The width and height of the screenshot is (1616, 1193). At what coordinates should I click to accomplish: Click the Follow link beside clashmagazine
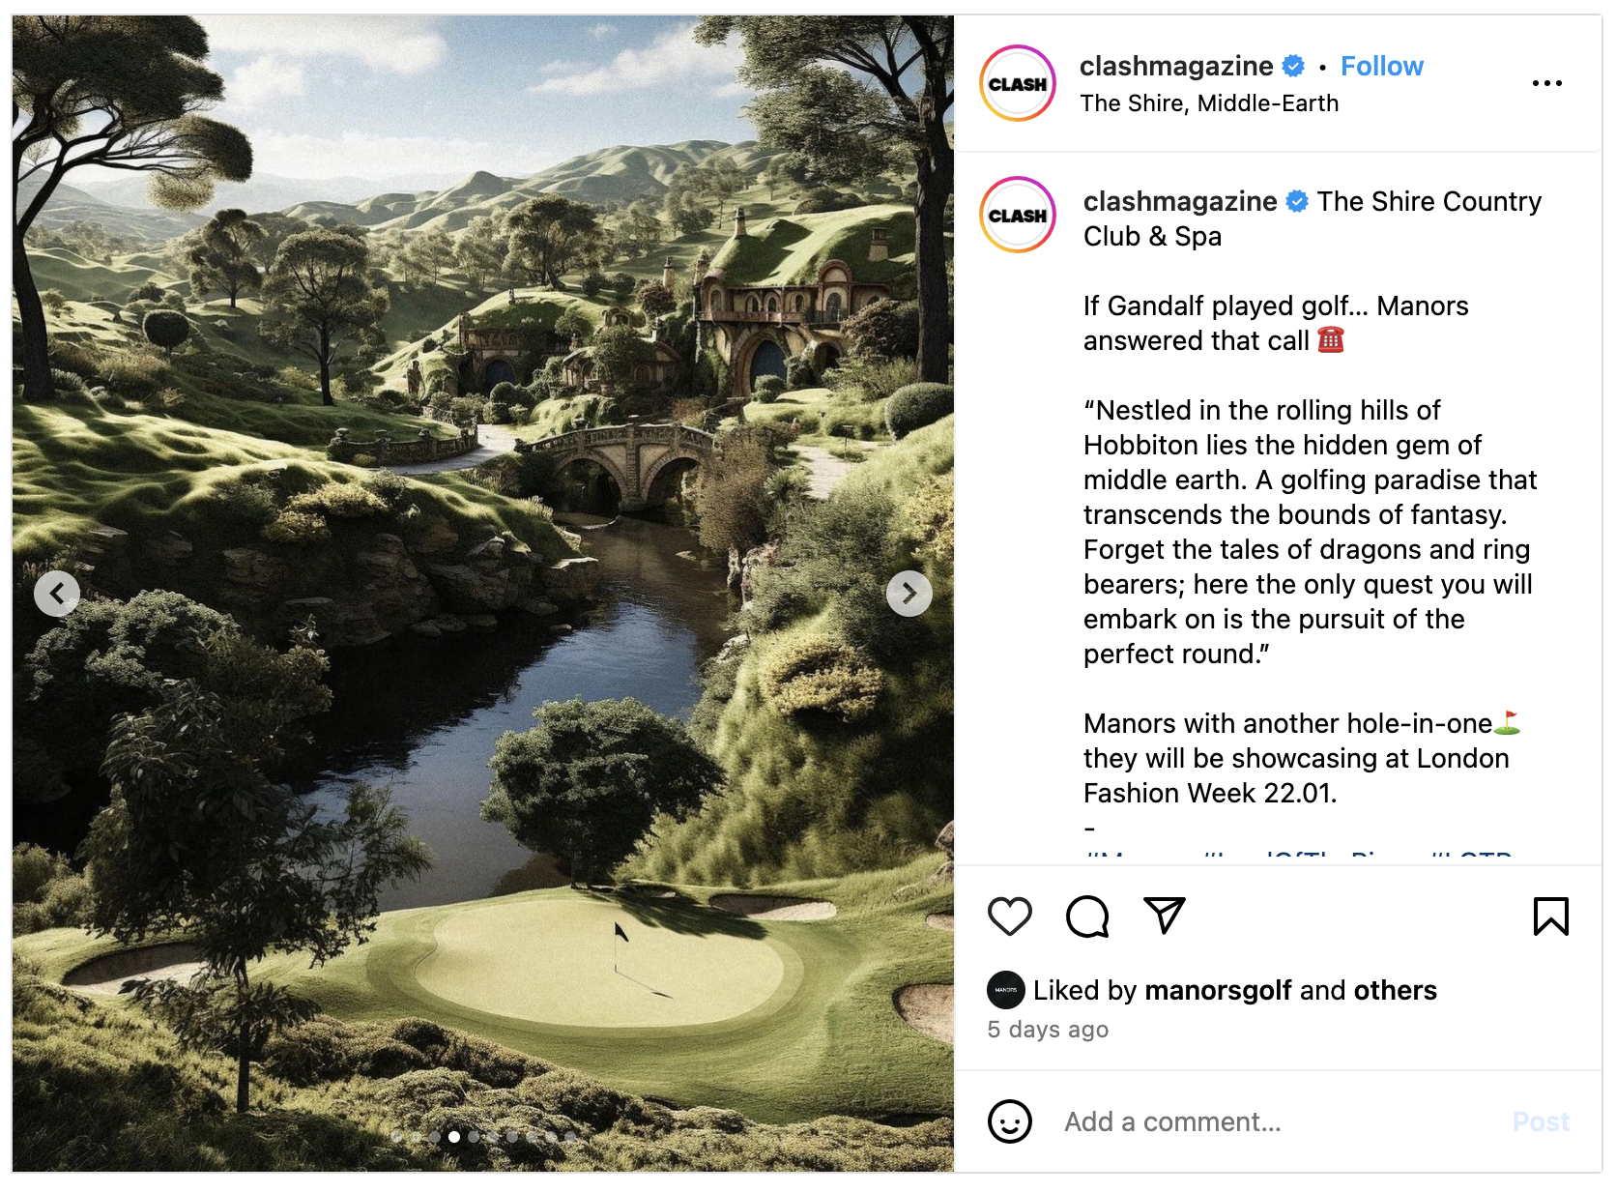click(1381, 66)
